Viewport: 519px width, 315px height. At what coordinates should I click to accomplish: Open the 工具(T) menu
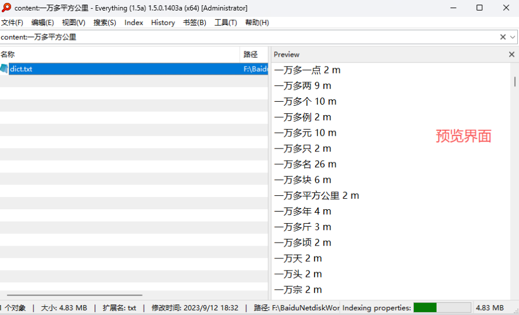pyautogui.click(x=226, y=22)
